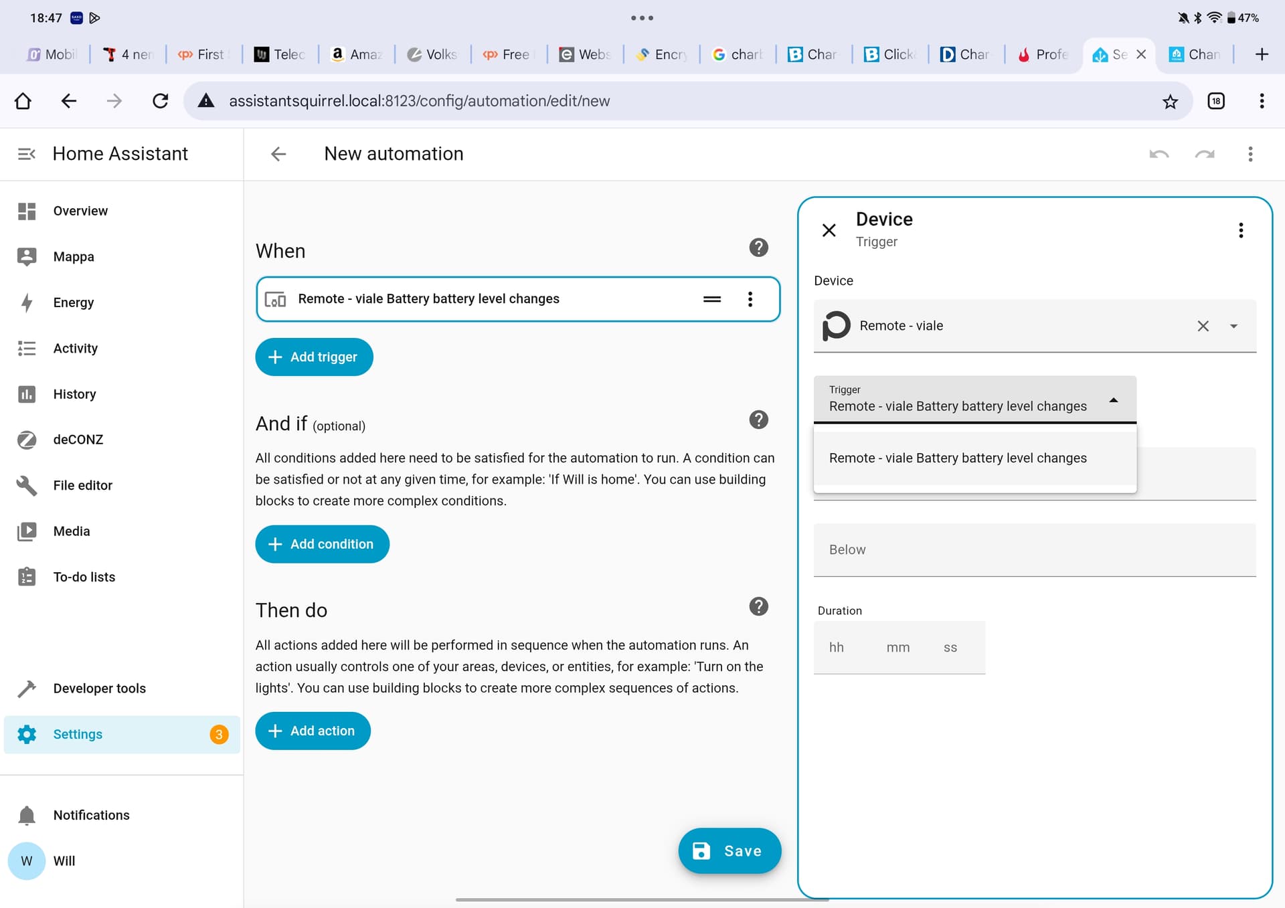Click the Below value input field
The width and height of the screenshot is (1285, 908).
(1033, 550)
